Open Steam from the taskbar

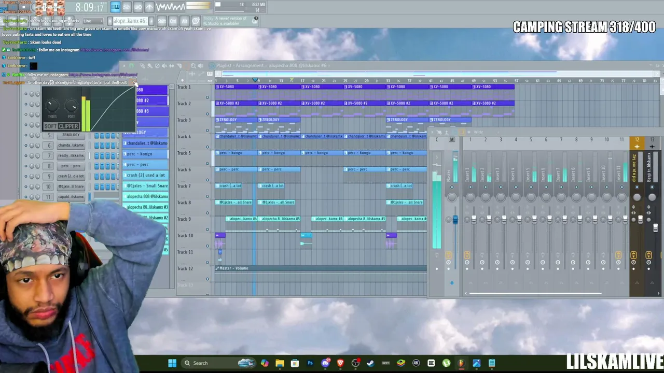[x=370, y=363]
